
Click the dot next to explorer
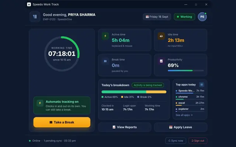tap(176, 109)
